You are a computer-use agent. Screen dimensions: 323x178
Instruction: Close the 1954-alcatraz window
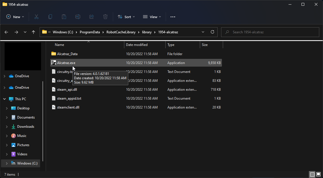click(316, 4)
